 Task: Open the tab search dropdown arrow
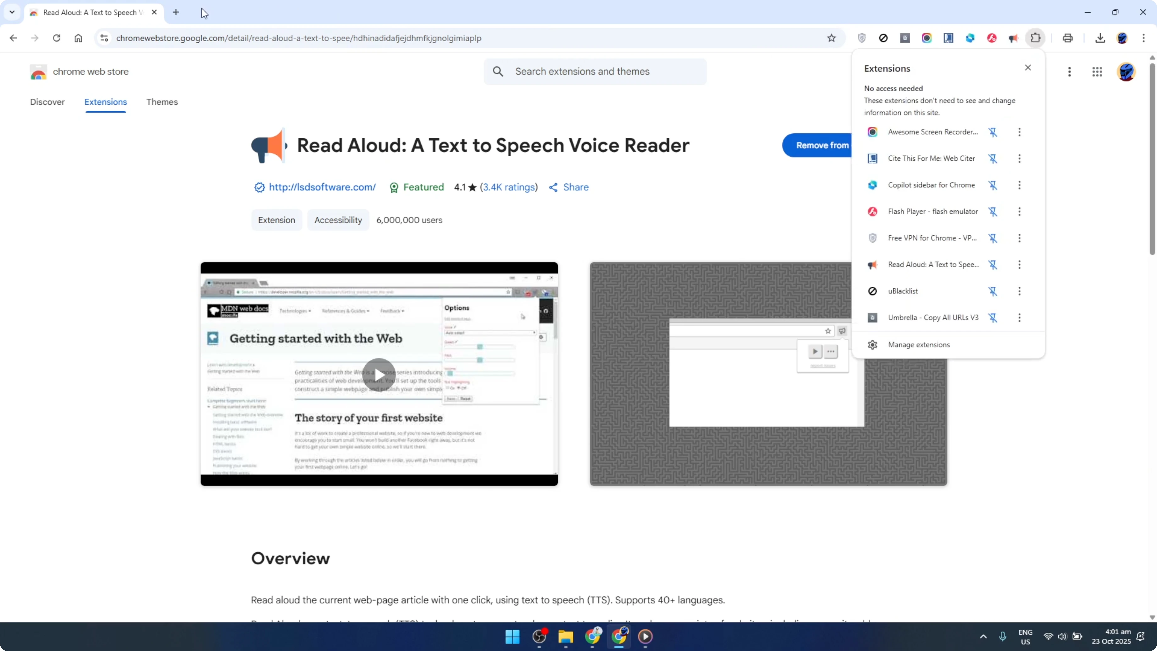12,12
